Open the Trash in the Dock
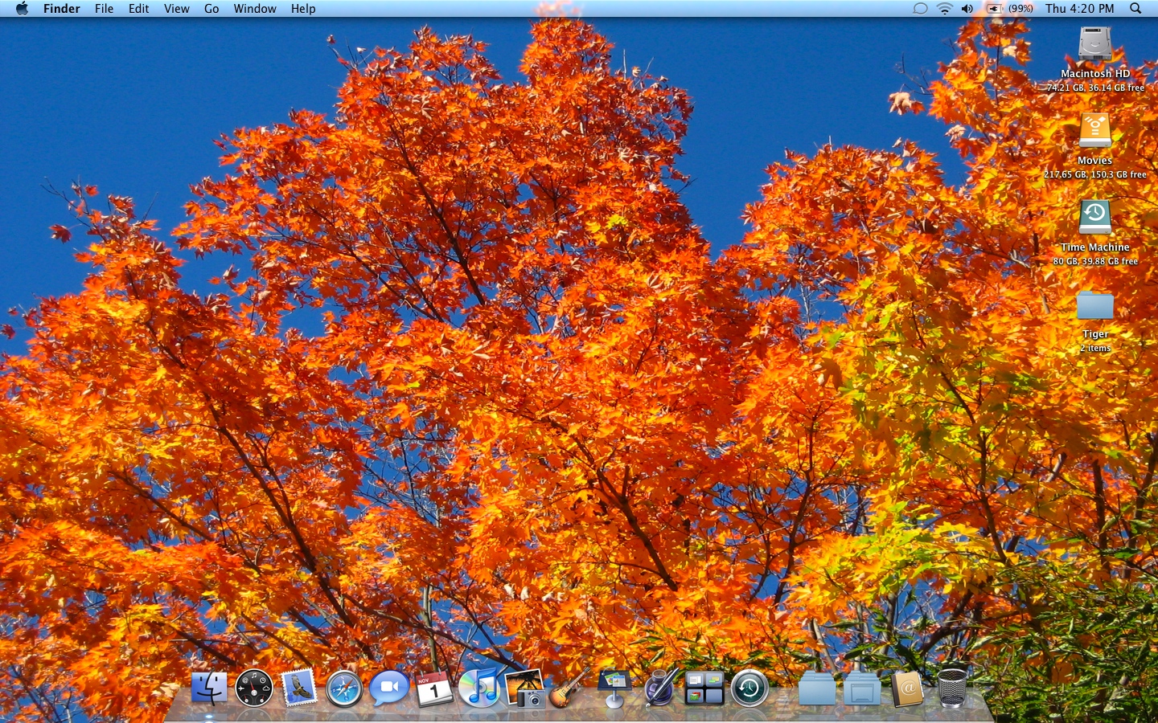Screen dimensions: 1158x723 [x=952, y=688]
